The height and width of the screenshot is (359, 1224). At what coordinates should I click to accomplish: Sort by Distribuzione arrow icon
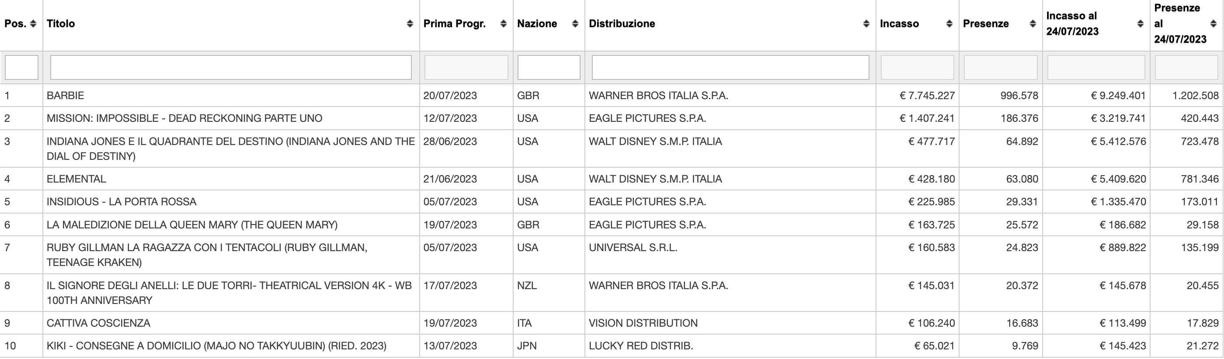tap(866, 24)
